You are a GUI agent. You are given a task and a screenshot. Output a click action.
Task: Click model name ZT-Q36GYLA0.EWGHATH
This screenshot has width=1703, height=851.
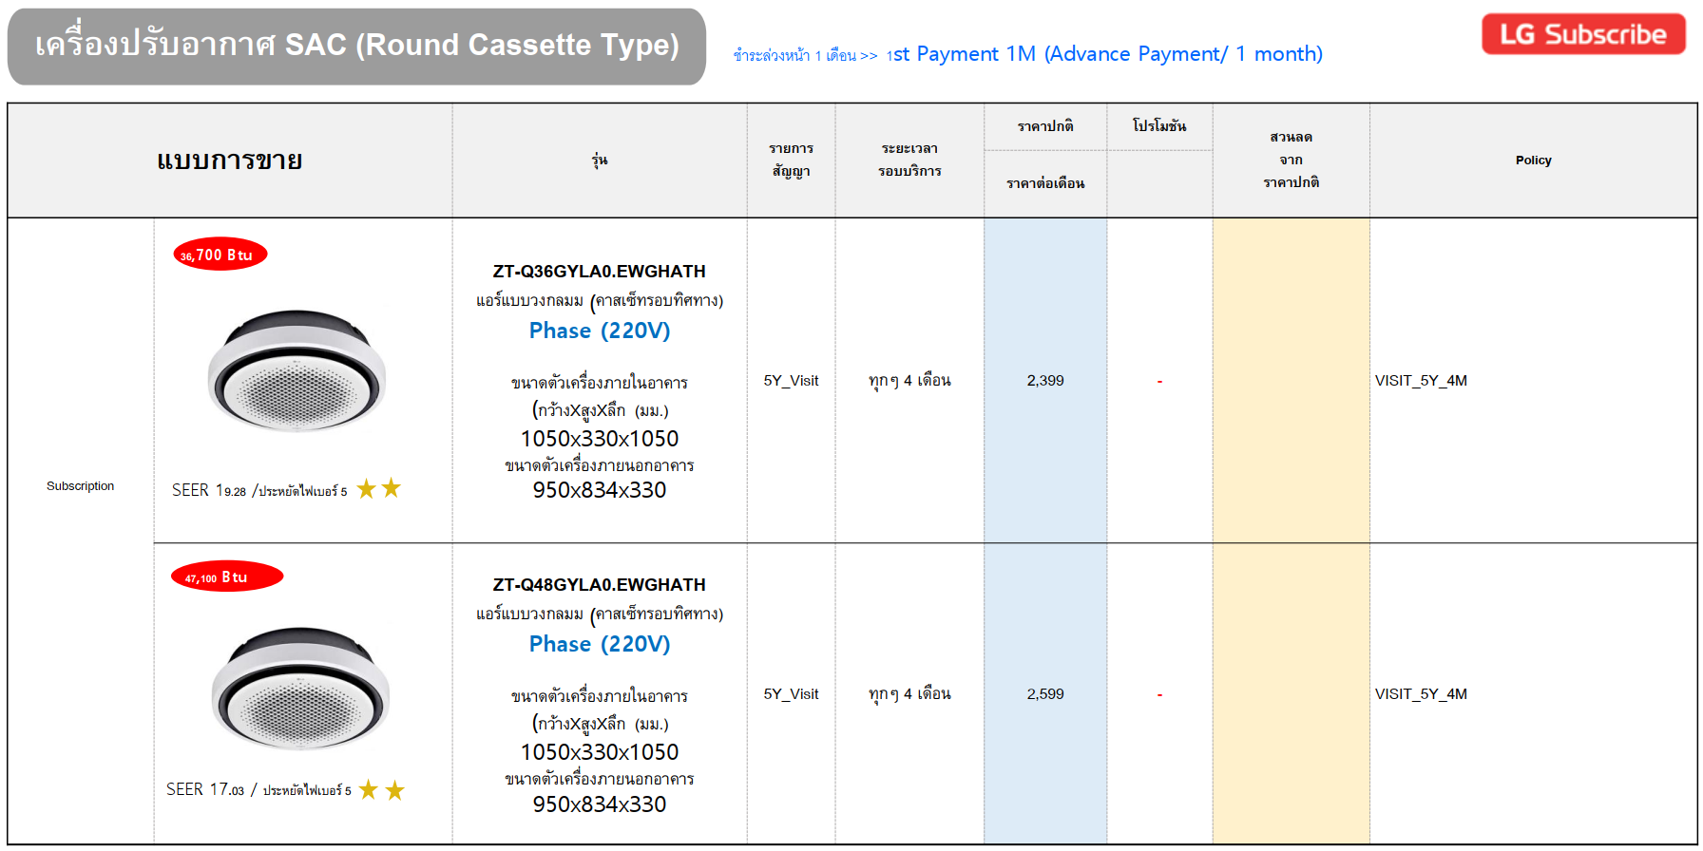click(x=599, y=272)
